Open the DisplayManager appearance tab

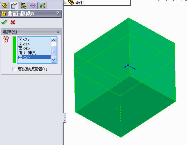(x=42, y=5)
